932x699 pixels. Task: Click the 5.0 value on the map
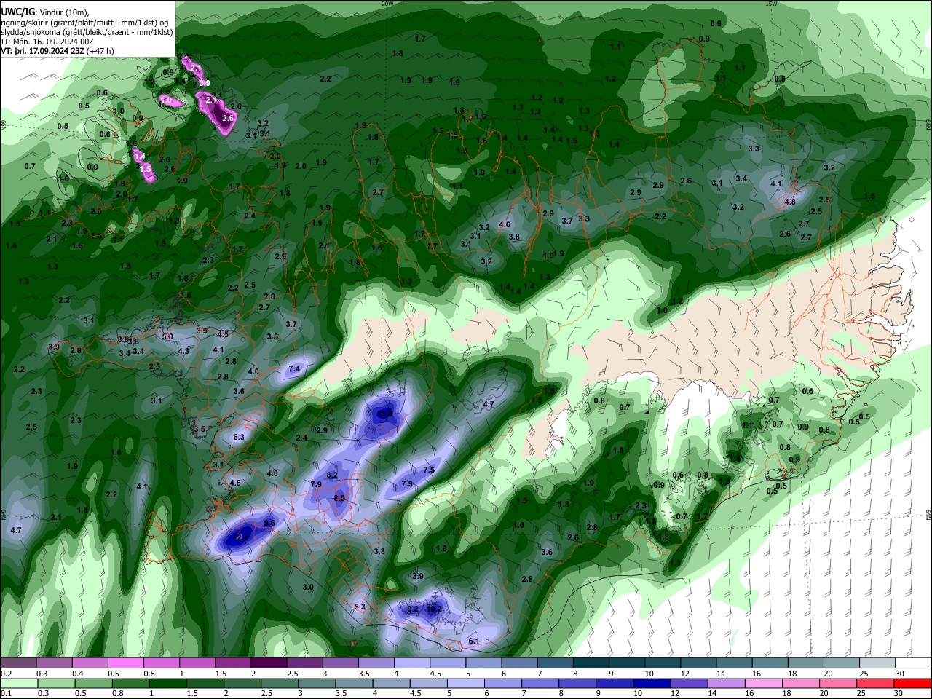(167, 336)
